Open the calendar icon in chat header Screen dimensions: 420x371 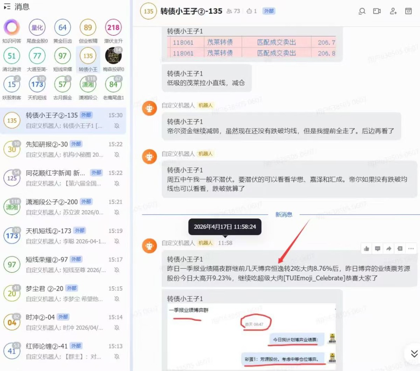(408, 11)
